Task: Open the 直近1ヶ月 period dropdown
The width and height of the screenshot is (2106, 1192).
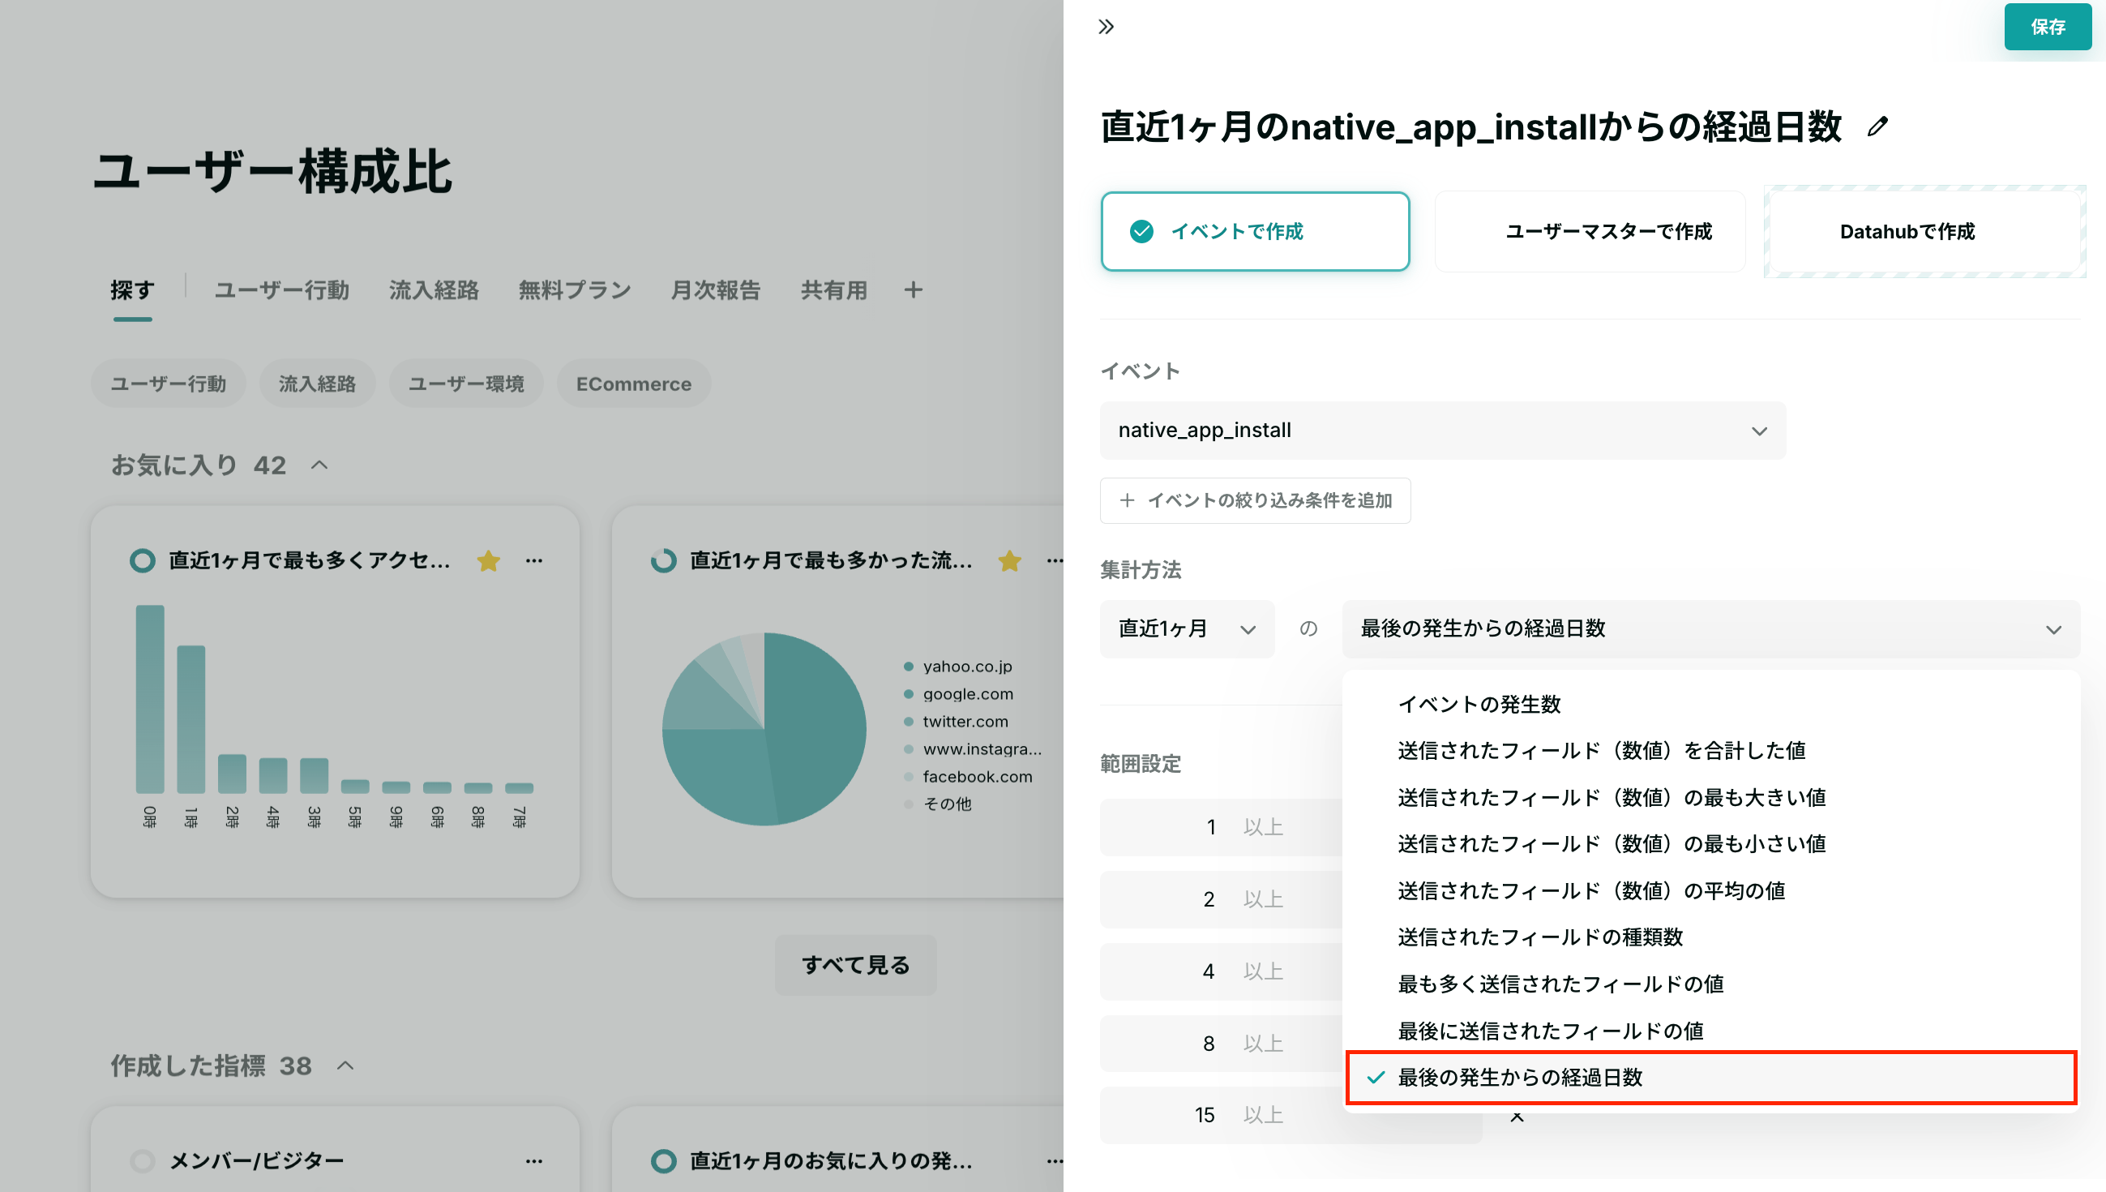Action: coord(1187,628)
